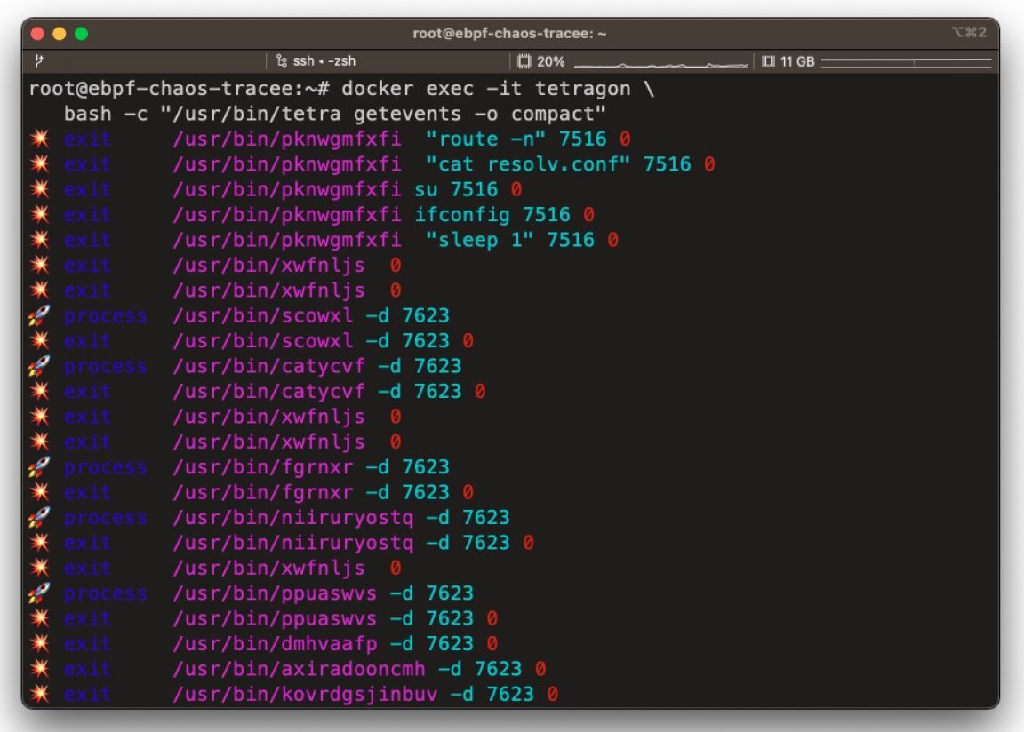Click the ⌥⌘2 shortcut label in the title bar
This screenshot has height=732, width=1024.
tap(969, 32)
